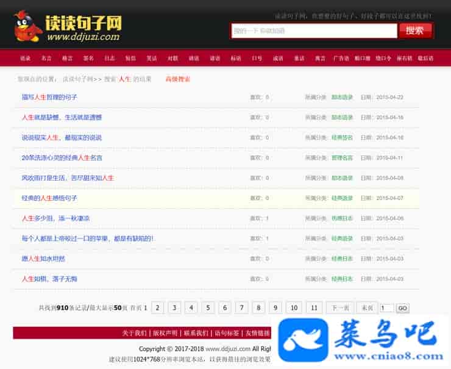Open the 口号 navigation item
The image size is (451, 369).
point(257,59)
